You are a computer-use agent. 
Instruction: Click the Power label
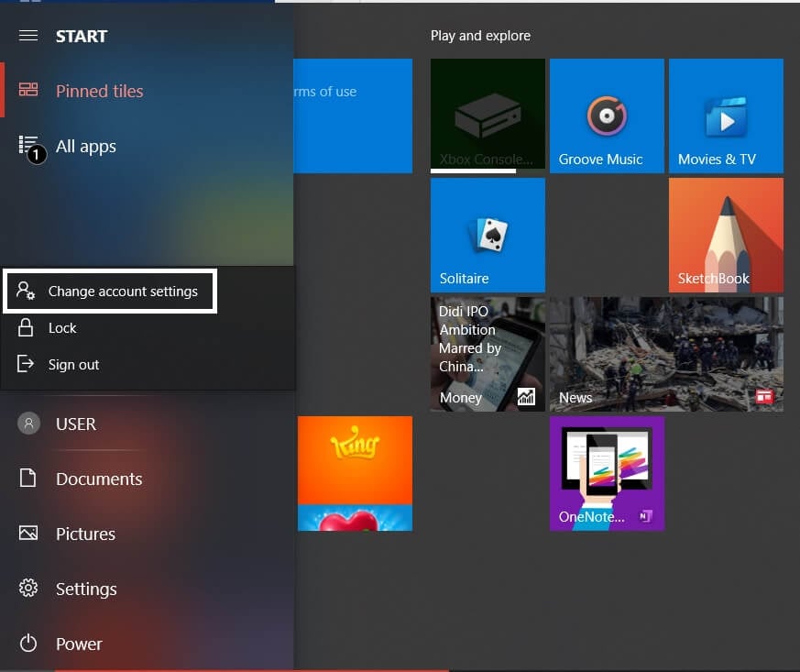[79, 644]
